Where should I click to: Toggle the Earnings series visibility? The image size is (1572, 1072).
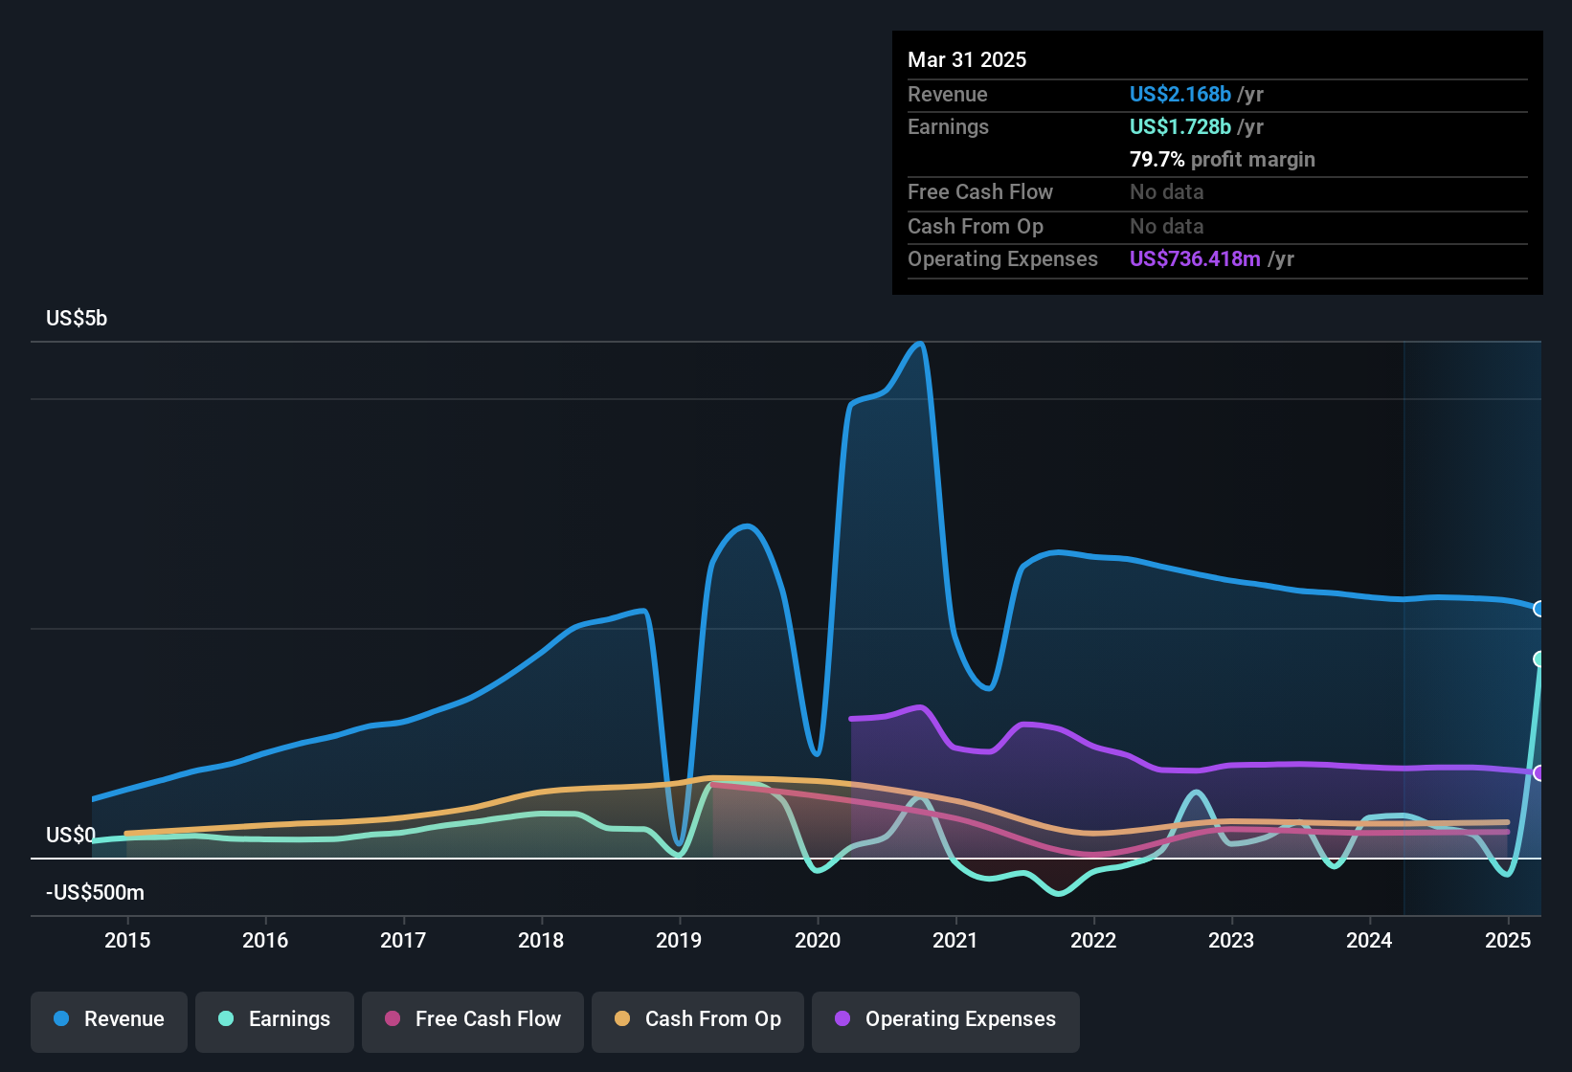[274, 1019]
